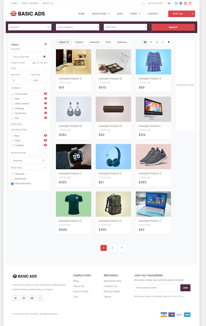Click the red location pin in City field

(44, 57)
